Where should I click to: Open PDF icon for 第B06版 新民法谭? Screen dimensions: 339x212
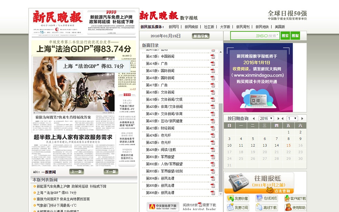point(213,193)
